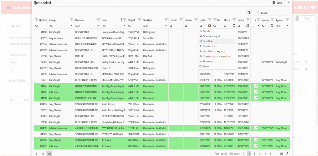The width and height of the screenshot is (318, 156).
Task: Click the WorkType column header filter icon
Action: [x=166, y=20]
